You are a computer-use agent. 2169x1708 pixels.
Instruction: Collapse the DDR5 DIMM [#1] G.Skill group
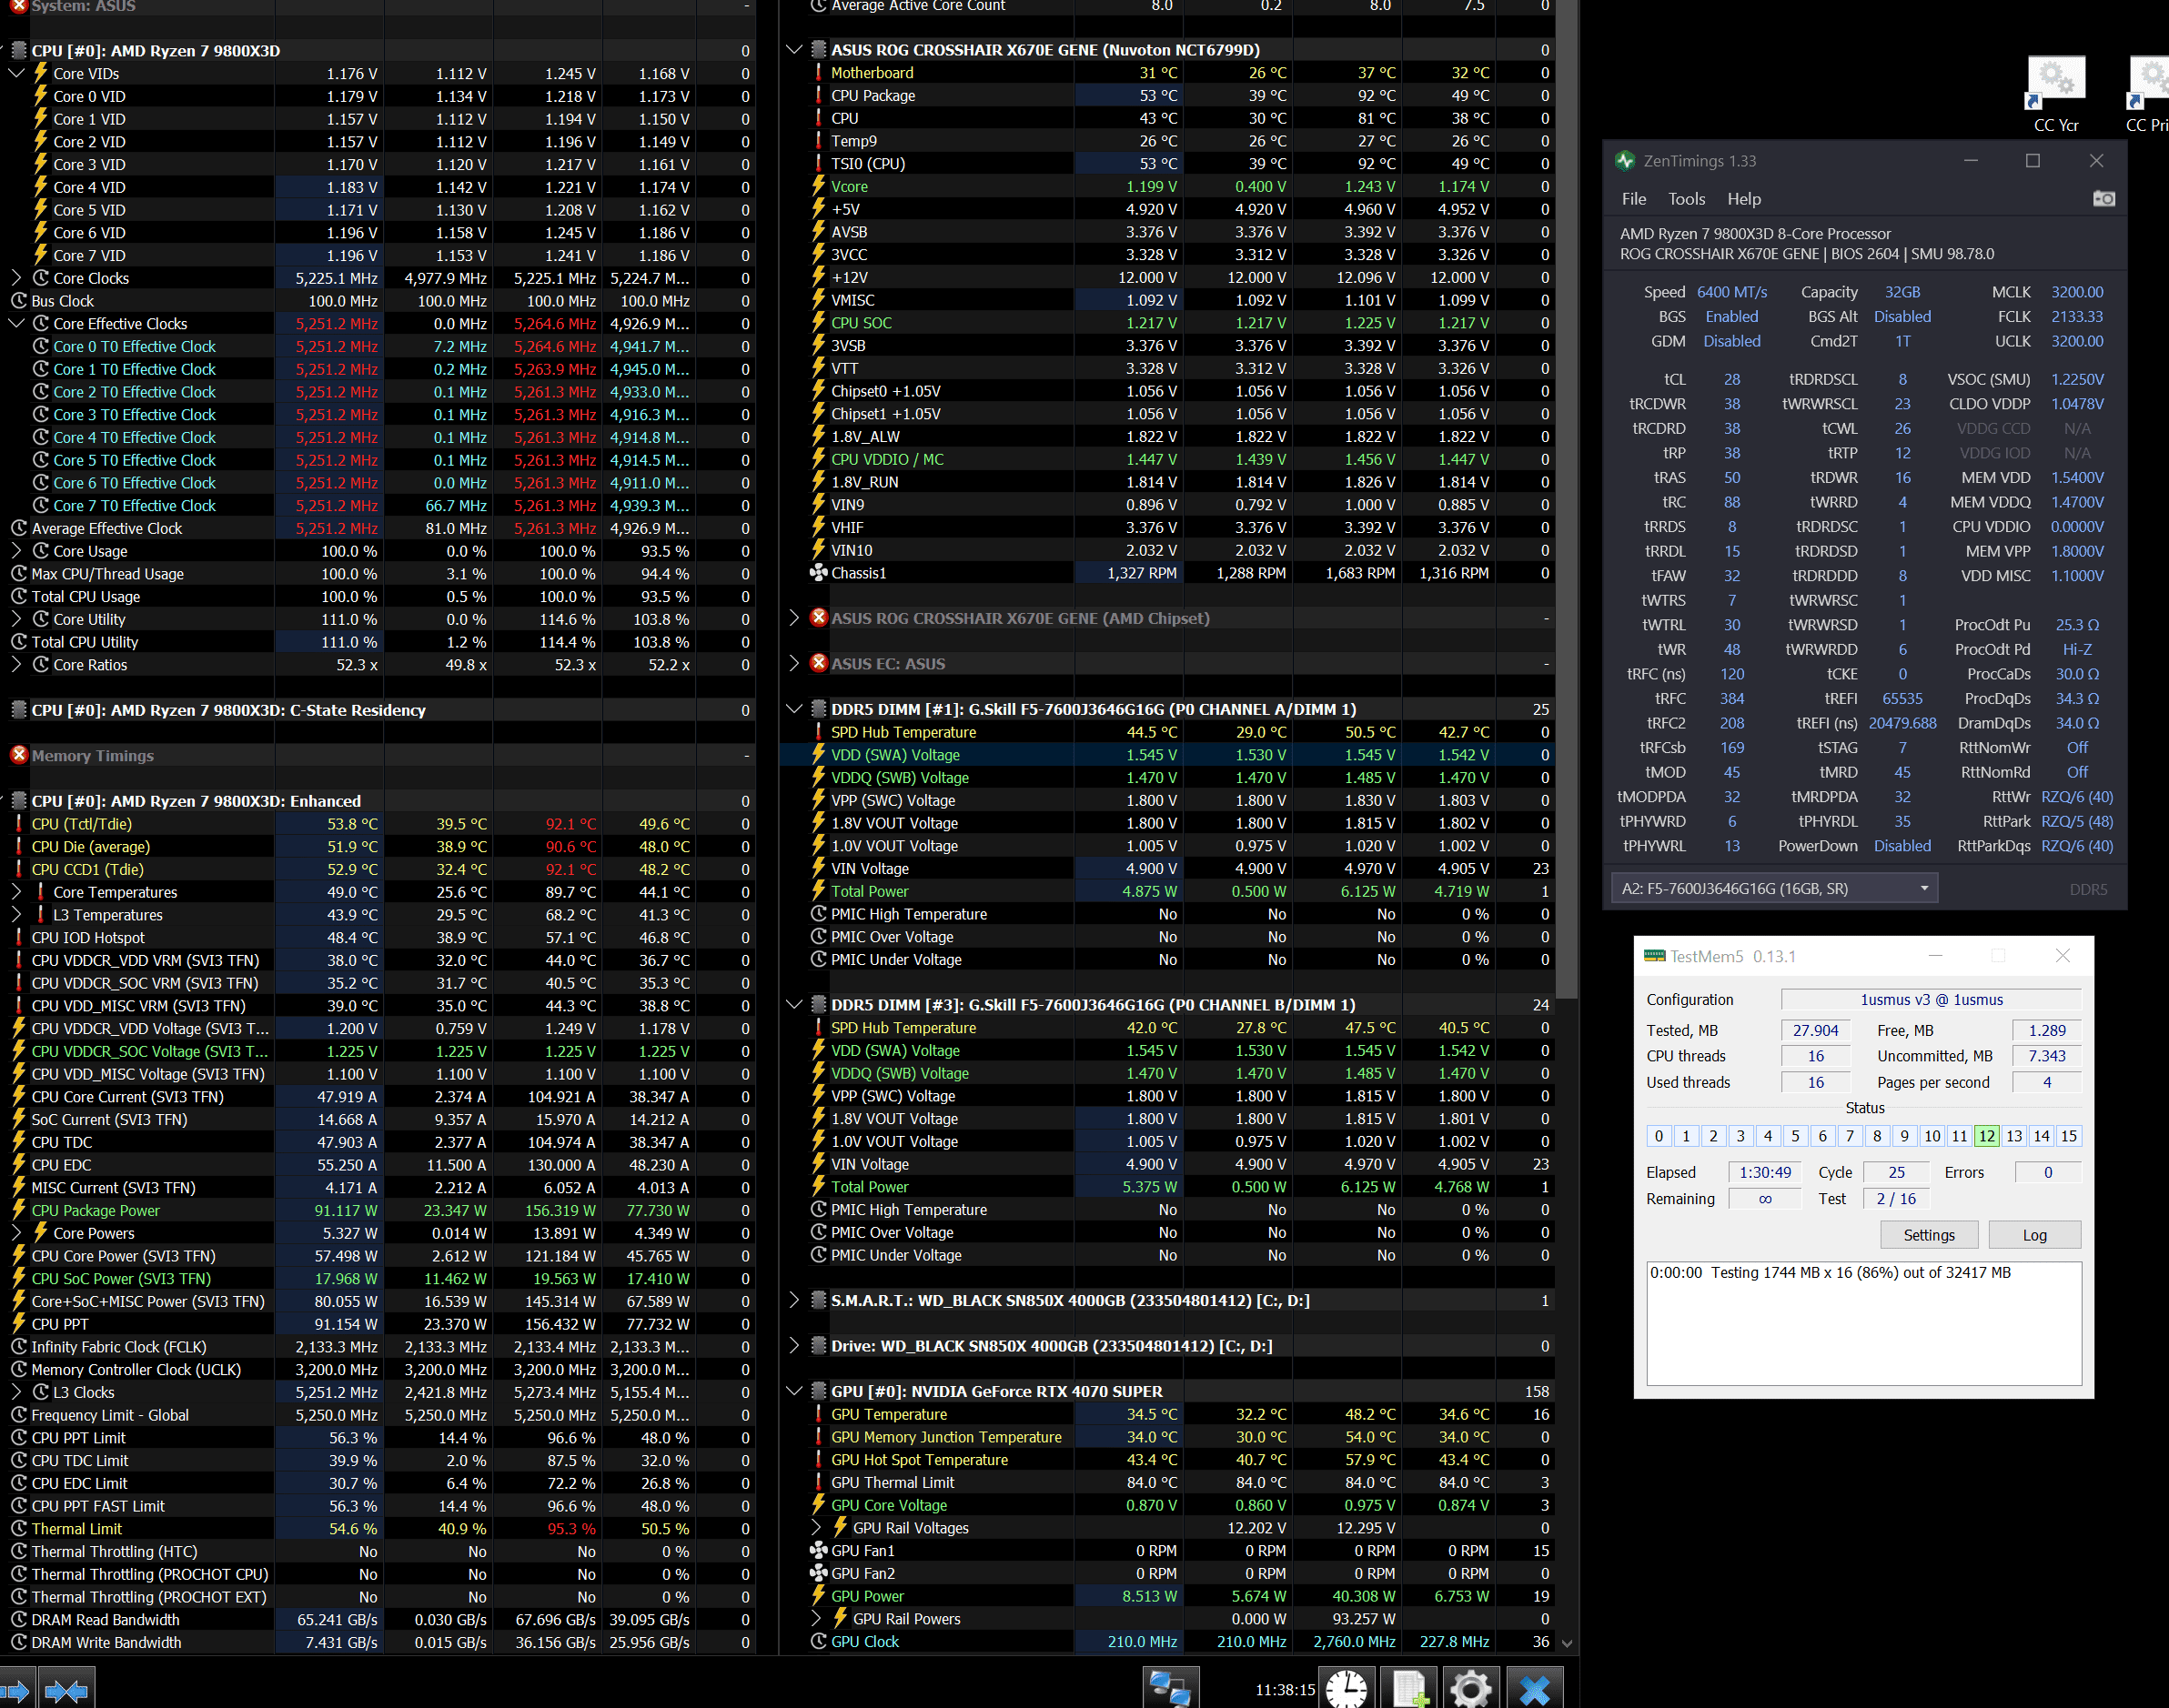pos(794,709)
